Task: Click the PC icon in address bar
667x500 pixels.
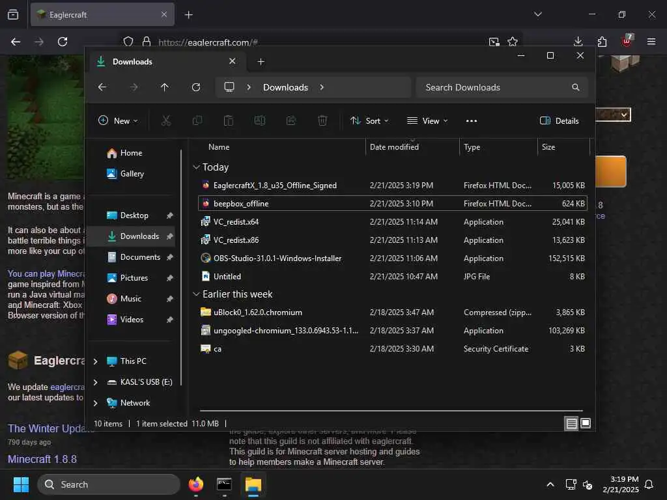Action: click(x=229, y=87)
